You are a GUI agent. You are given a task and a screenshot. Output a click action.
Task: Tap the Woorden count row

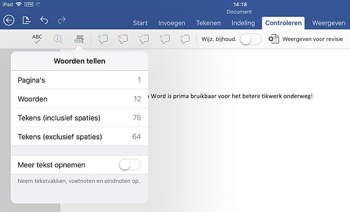(x=80, y=99)
